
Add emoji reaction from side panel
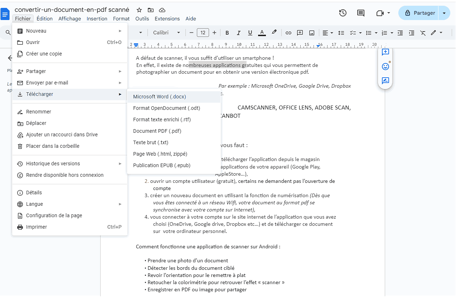point(385,67)
